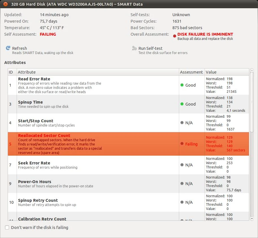Viewport: 258px width, 238px height.
Task: Click the Attributes section heading
Action: pos(15,63)
